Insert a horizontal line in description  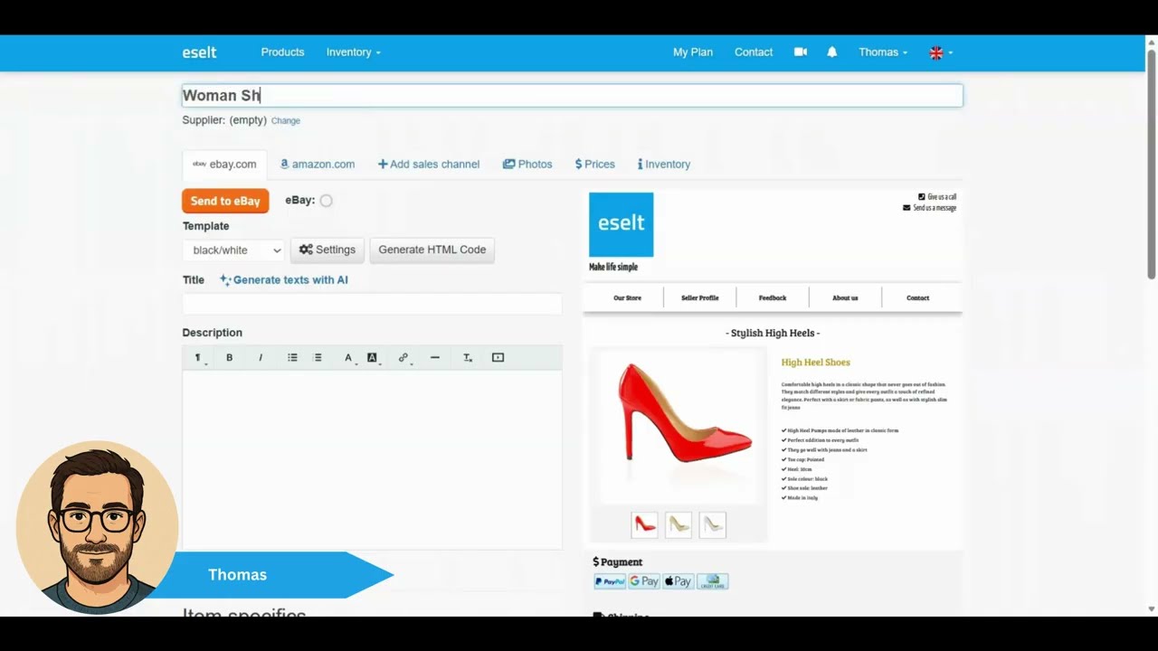(435, 358)
